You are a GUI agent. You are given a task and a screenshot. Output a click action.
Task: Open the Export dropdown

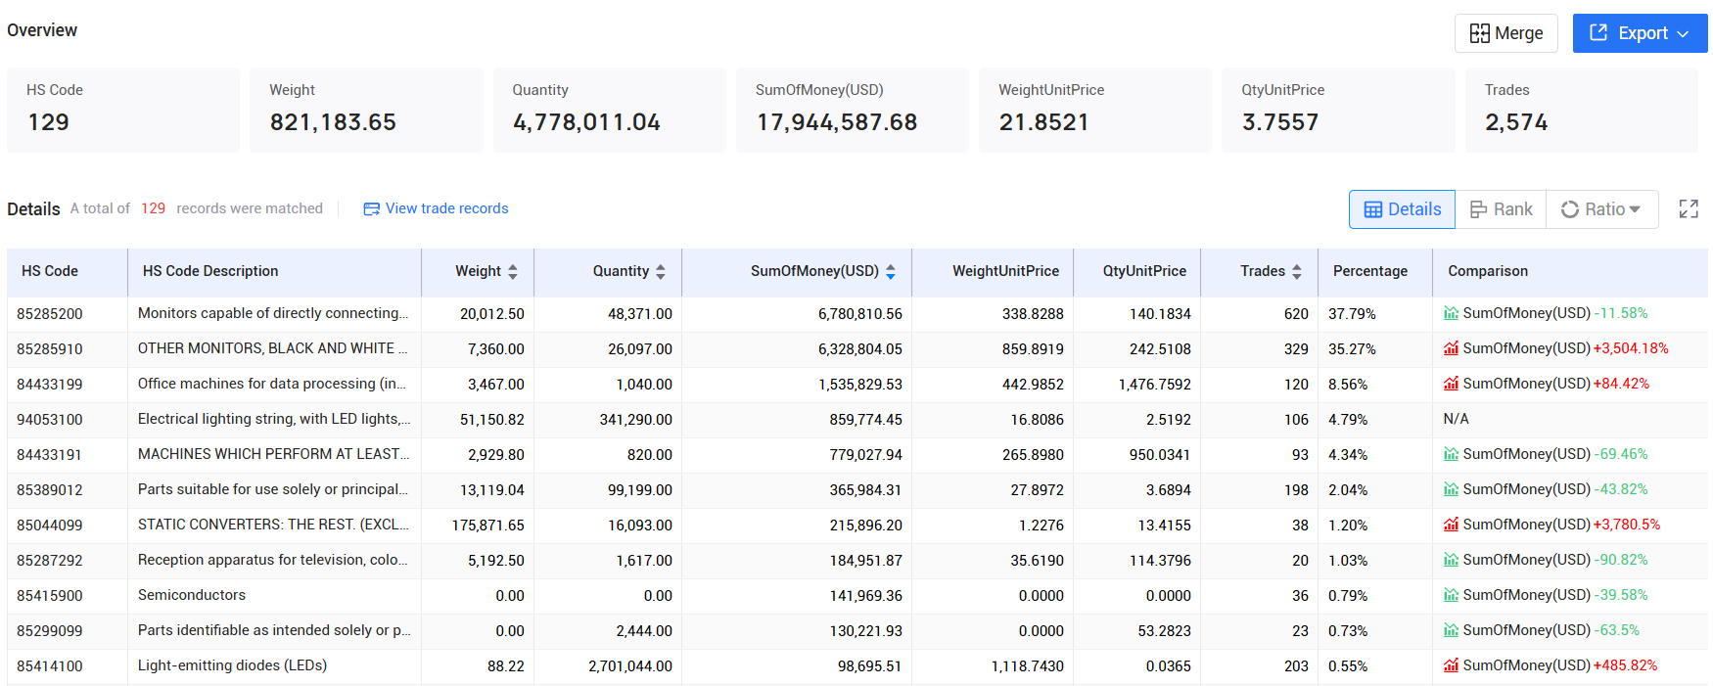coord(1640,33)
